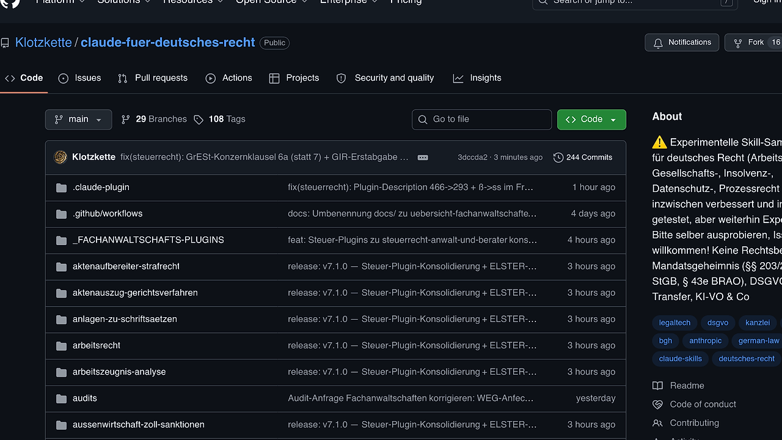This screenshot has width=782, height=440.
Task: Click the Notifications button
Action: coord(682,42)
